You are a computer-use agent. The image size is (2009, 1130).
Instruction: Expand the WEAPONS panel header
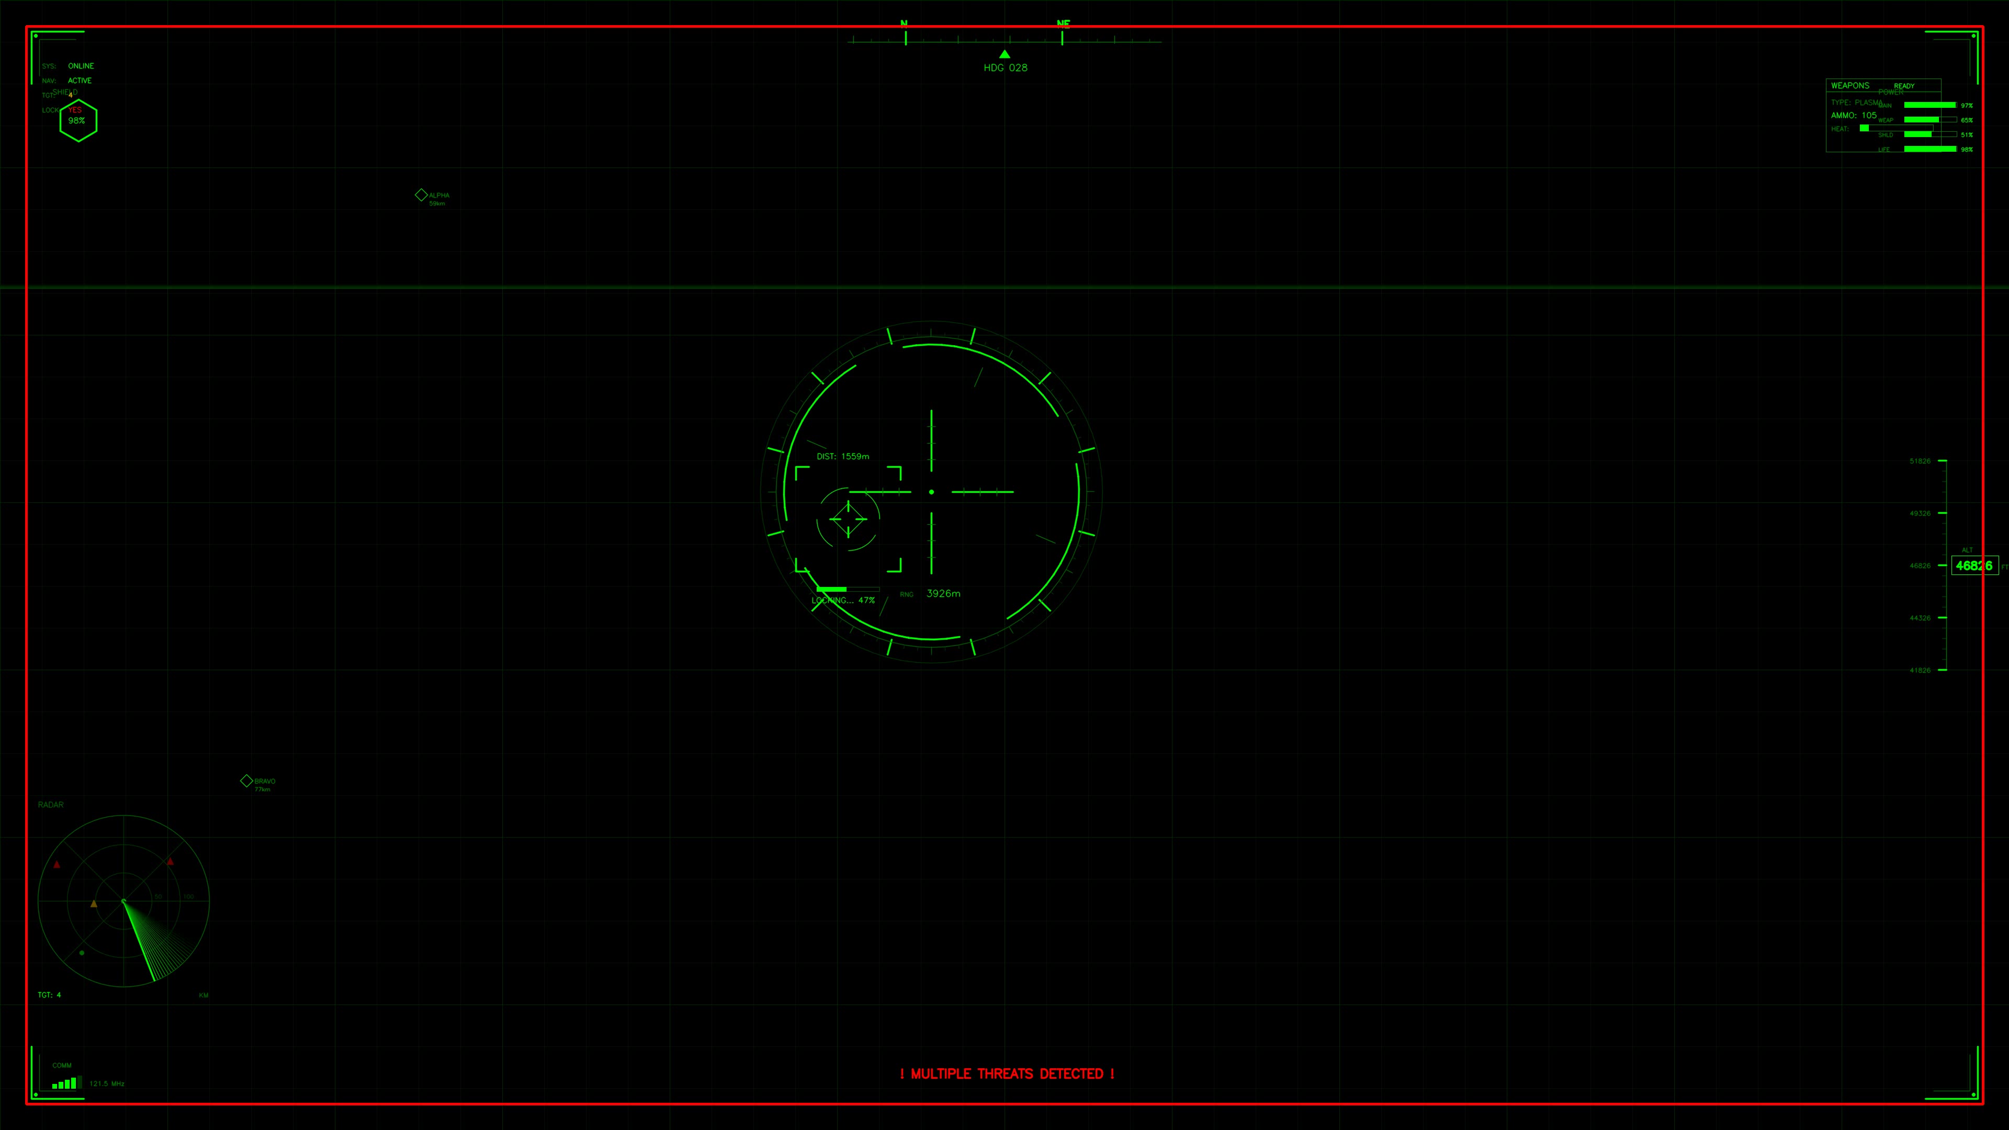tap(1850, 86)
